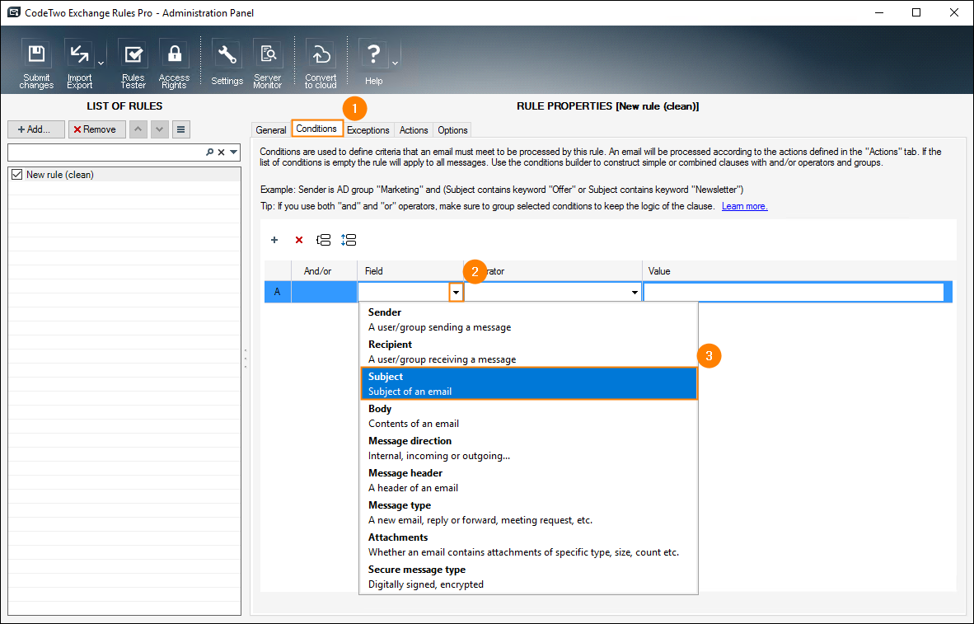The height and width of the screenshot is (624, 974).
Task: Open the Field dropdown arrow
Action: pyautogui.click(x=456, y=292)
